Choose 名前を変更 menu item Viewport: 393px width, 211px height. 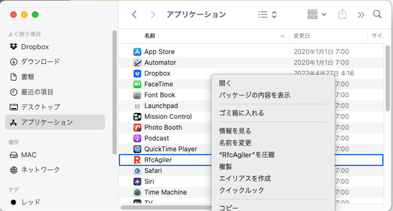273,143
